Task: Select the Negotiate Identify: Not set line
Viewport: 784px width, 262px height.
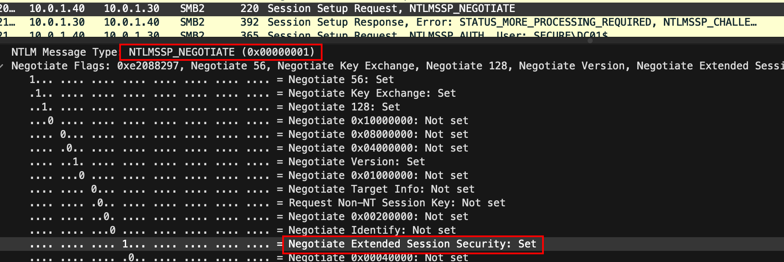Action: pyautogui.click(x=371, y=230)
